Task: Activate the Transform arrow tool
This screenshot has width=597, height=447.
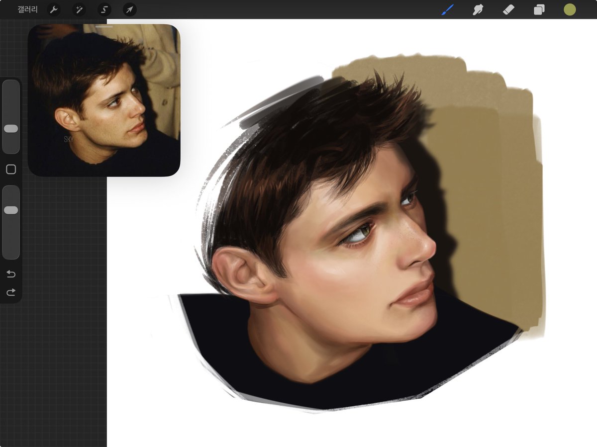Action: click(129, 9)
